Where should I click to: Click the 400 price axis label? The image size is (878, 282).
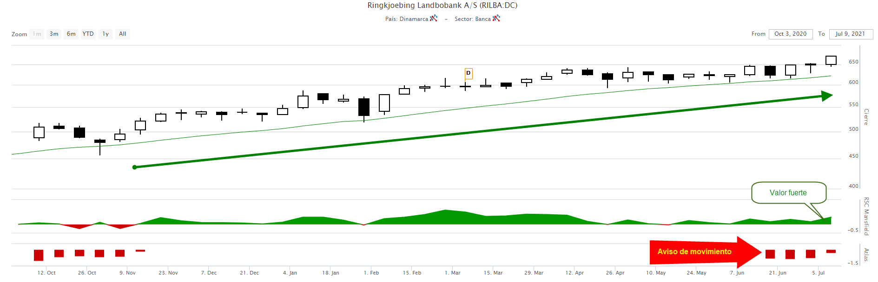[x=854, y=186]
